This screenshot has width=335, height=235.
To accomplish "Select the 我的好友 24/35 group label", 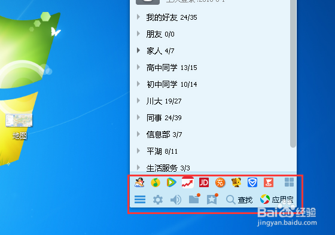I will pos(172,17).
